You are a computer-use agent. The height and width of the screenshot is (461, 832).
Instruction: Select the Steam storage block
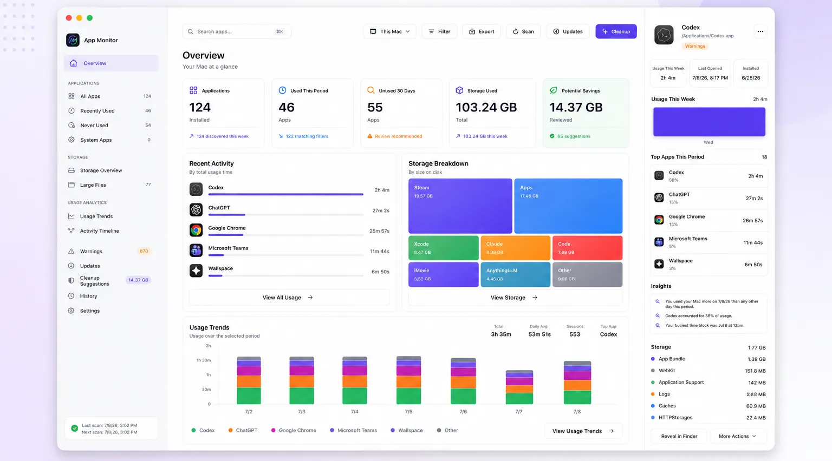460,206
